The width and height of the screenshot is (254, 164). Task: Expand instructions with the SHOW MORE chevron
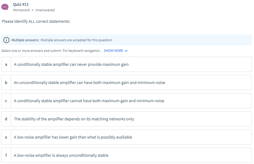tap(126, 51)
